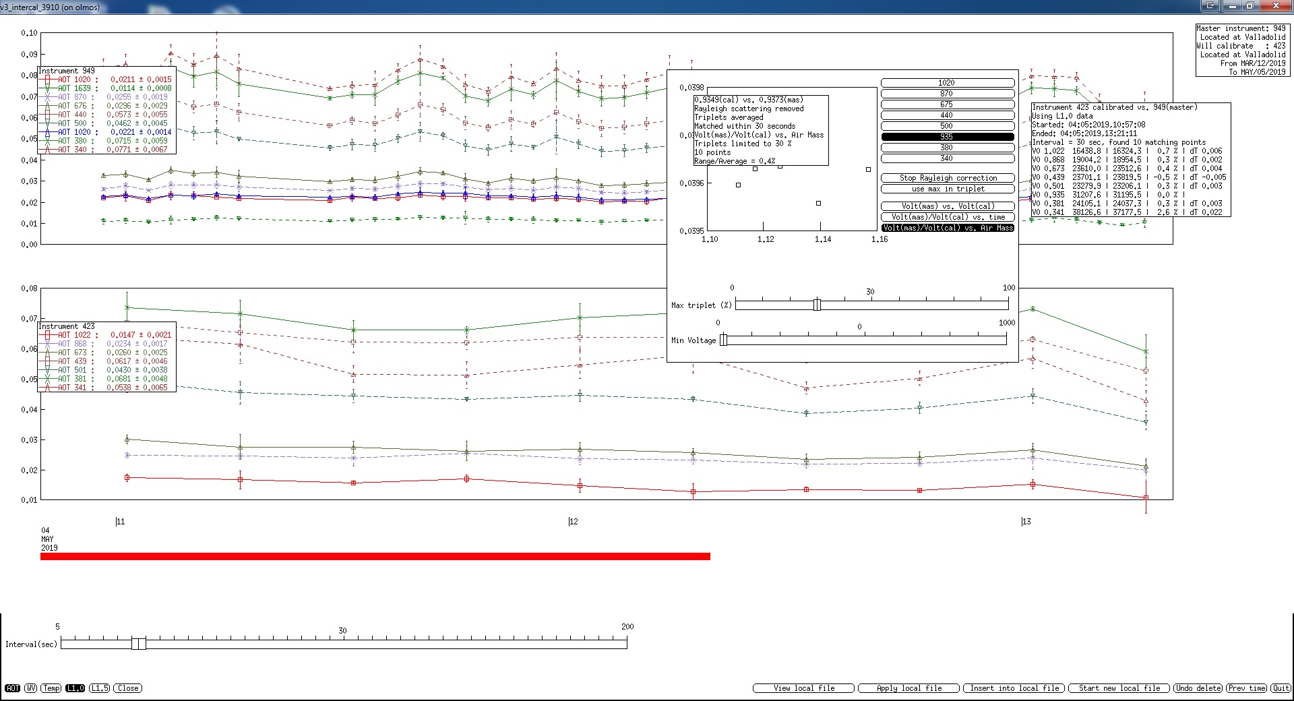Click the 'V0 0.868' calibration result row
The height and width of the screenshot is (701, 1294).
click(x=1127, y=160)
